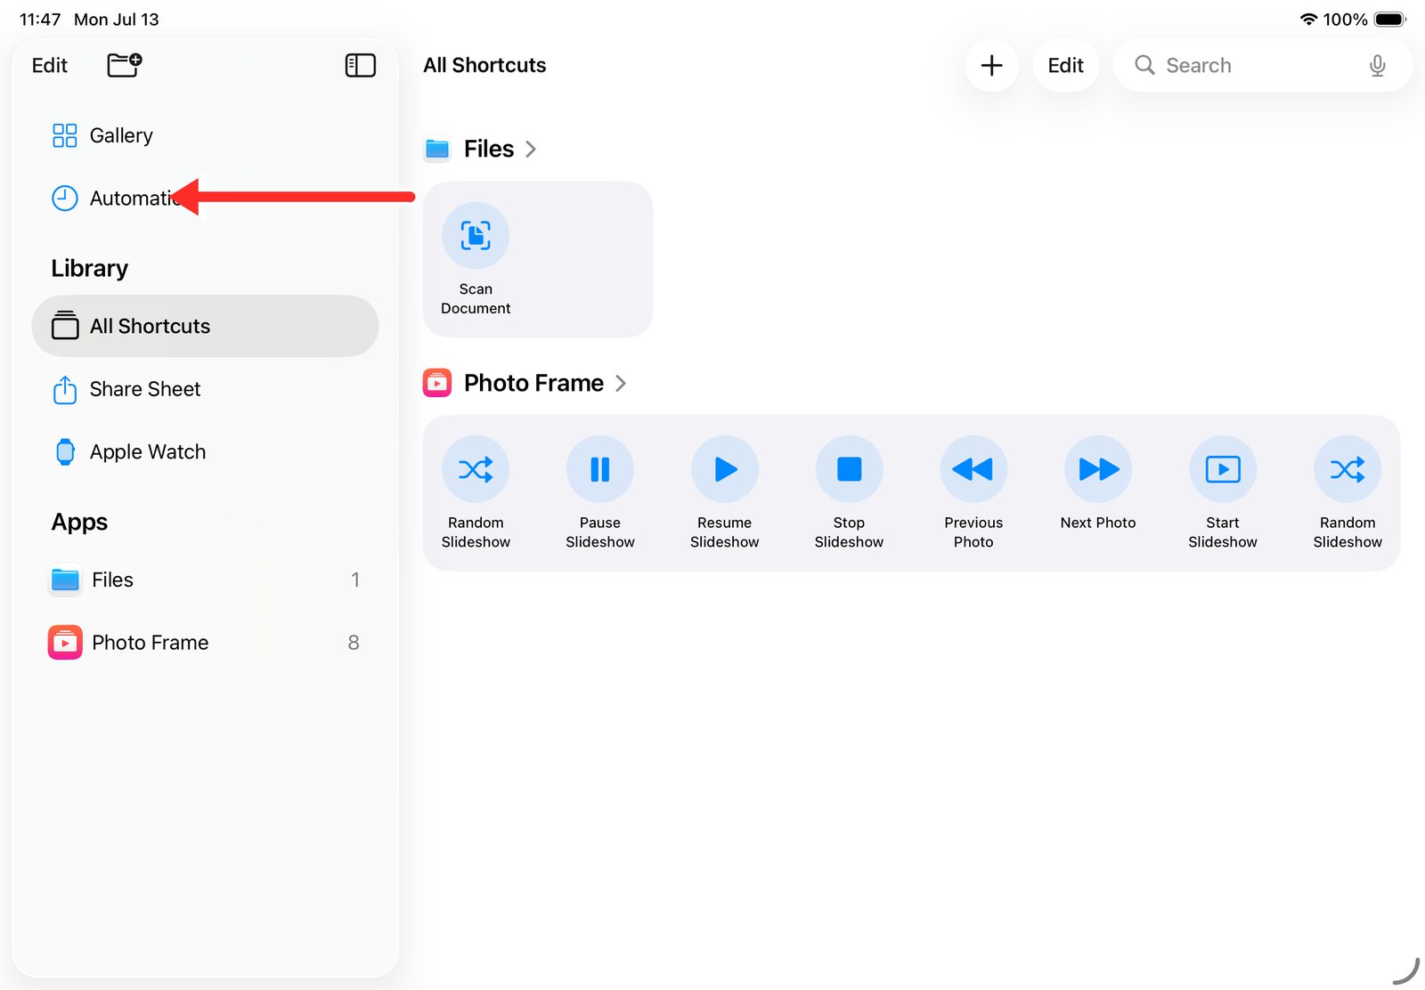
Task: Click the Share Sheet upload icon
Action: tap(65, 389)
